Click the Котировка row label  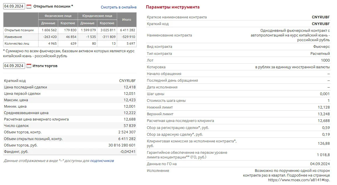tap(156, 67)
